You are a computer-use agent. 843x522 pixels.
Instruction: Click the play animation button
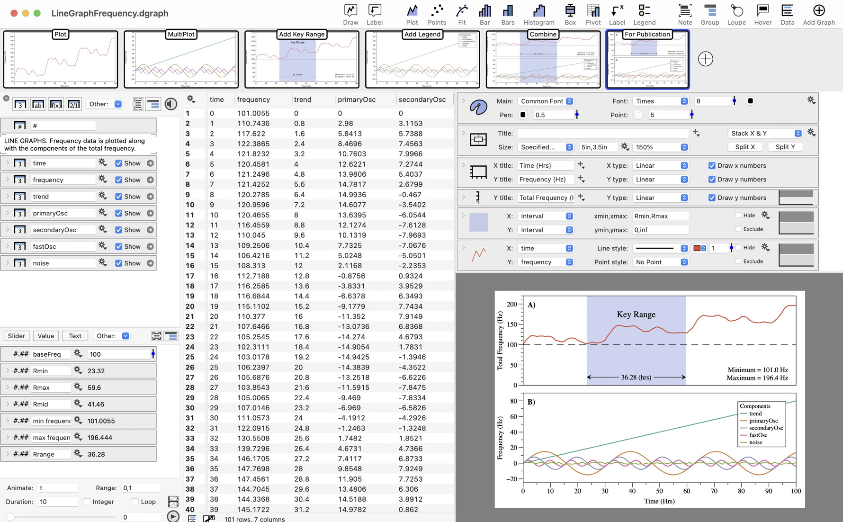coord(173,516)
